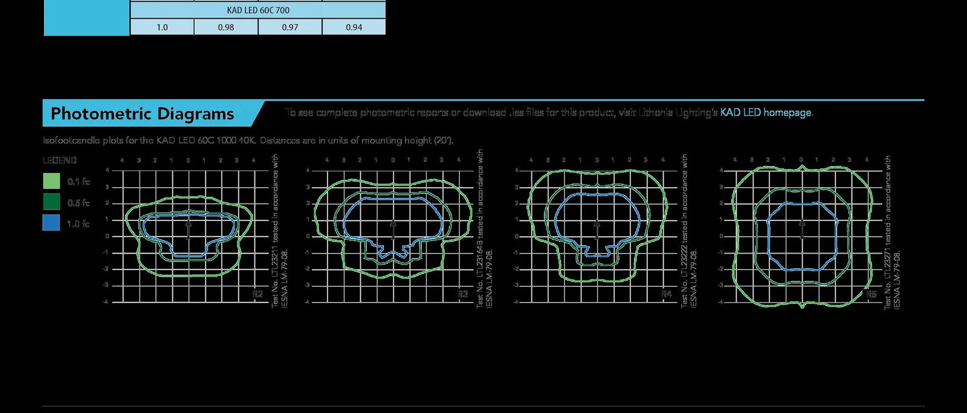Click the "Isofootcandle plots for the KAD LED" caption
The image size is (967, 413).
click(248, 140)
